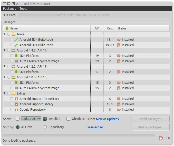The width and height of the screenshot is (174, 146).
Task: Open the Packages menu
Action: click(x=9, y=9)
